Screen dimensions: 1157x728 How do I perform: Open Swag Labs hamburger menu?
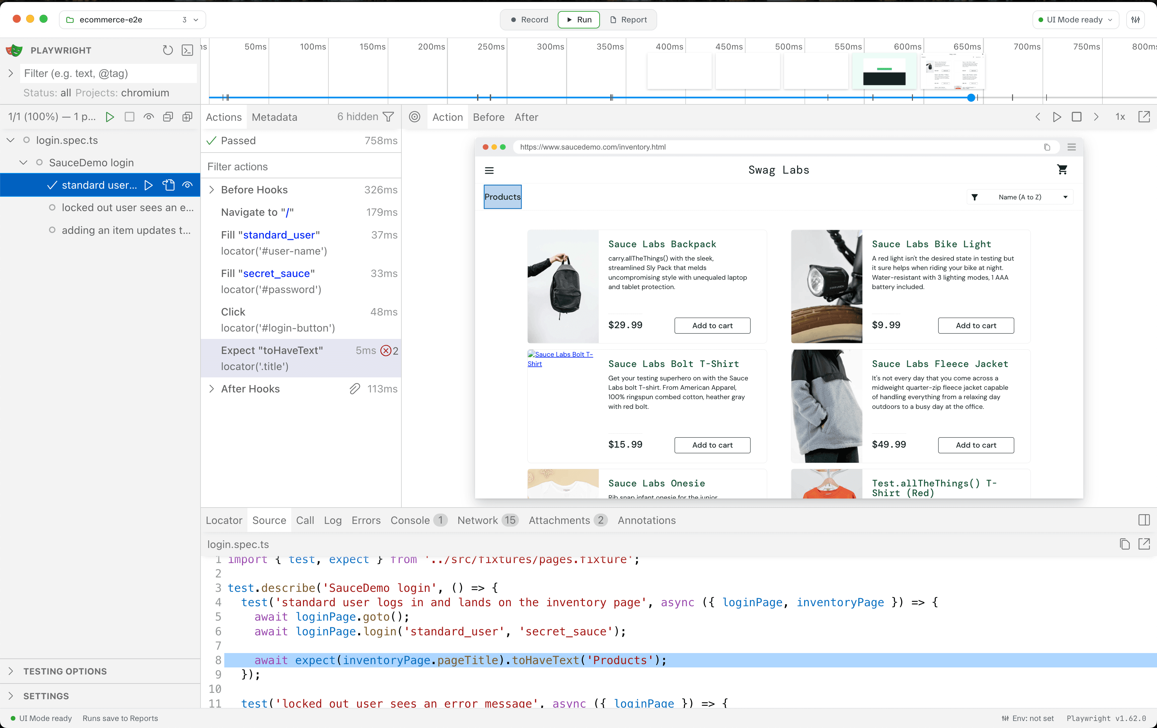click(x=489, y=170)
